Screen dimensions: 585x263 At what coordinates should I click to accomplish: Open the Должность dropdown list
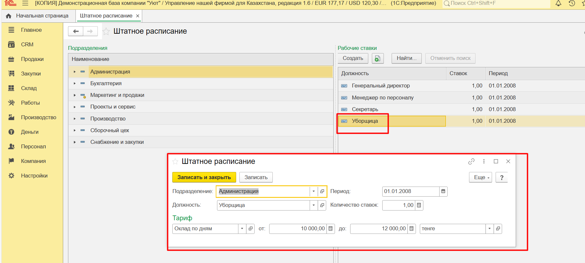pyautogui.click(x=314, y=205)
